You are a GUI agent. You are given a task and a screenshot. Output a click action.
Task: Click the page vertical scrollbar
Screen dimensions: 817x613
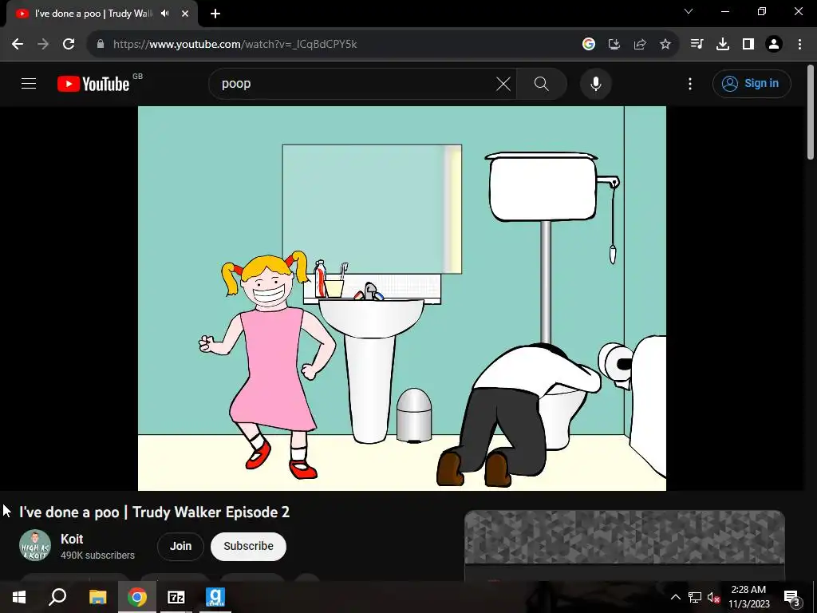coord(811,112)
